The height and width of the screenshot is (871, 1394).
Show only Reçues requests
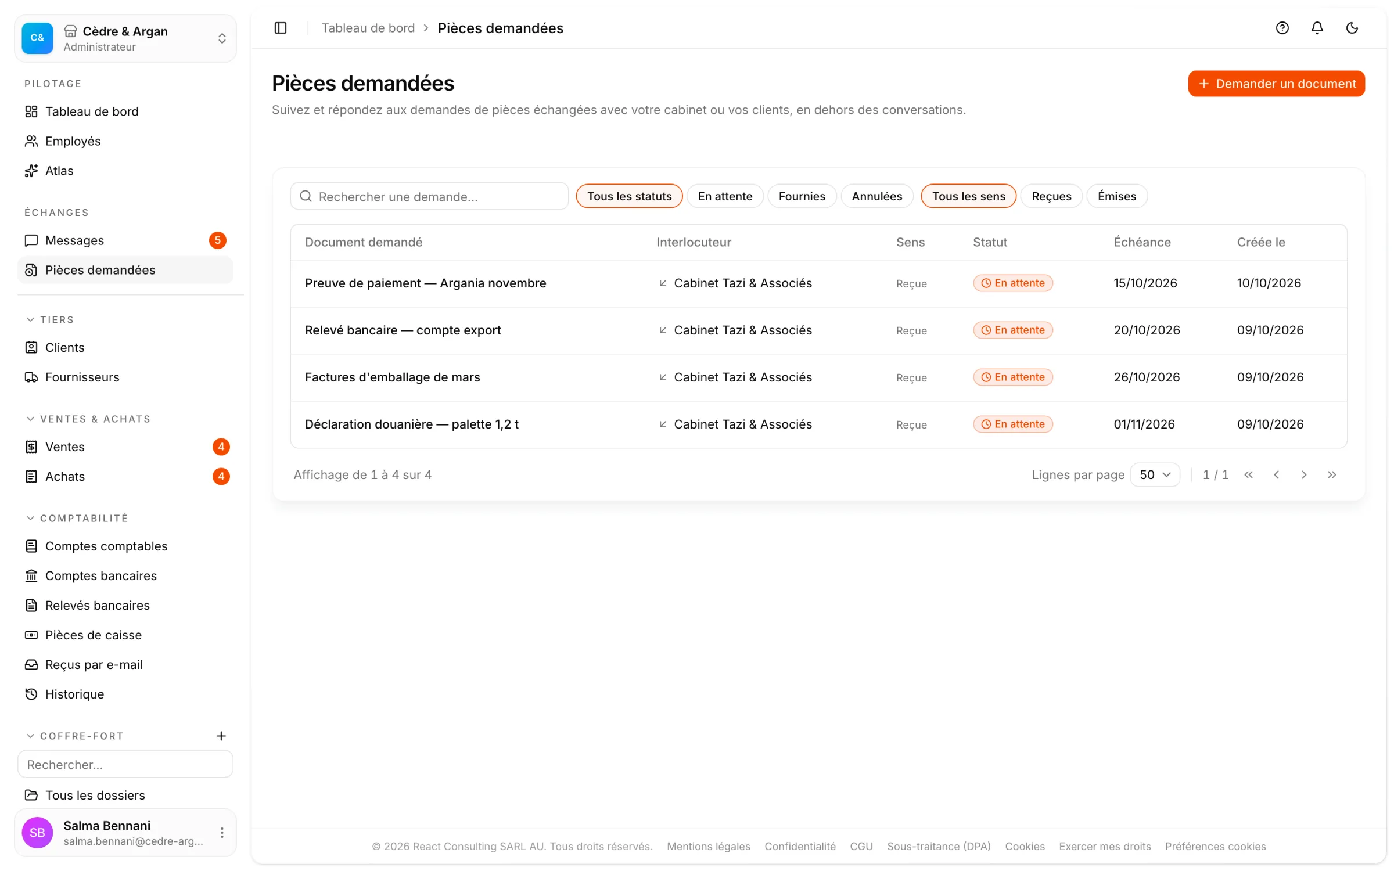point(1051,196)
